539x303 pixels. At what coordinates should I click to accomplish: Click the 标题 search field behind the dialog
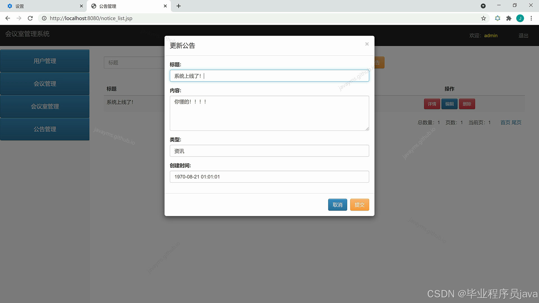coord(134,63)
